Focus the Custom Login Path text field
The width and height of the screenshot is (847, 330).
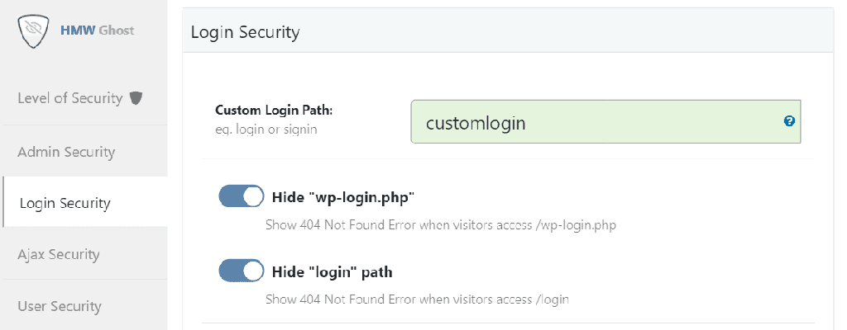click(596, 123)
